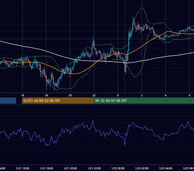Click the 1/21 16:00 date label on the lower axis

(x=23, y=168)
